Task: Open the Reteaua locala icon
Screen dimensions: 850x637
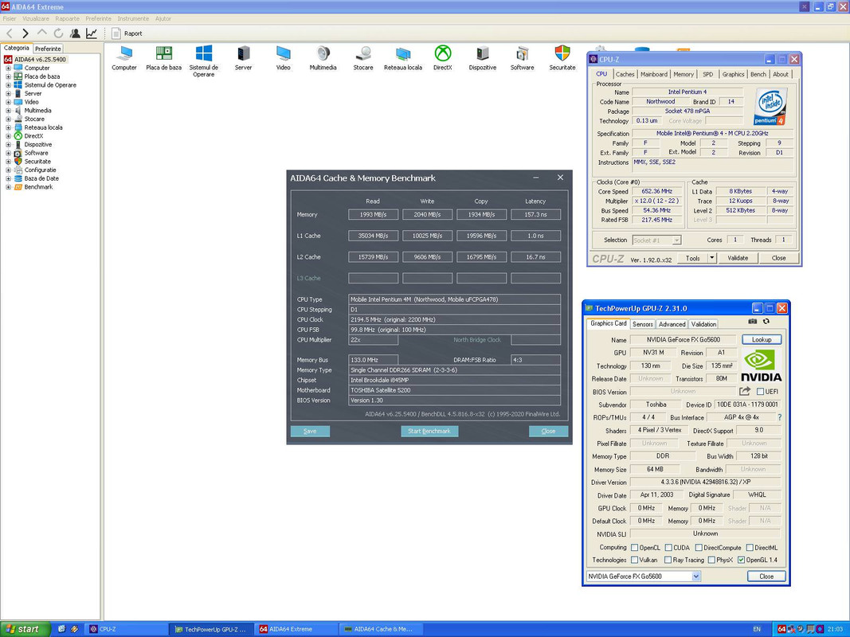Action: [403, 58]
